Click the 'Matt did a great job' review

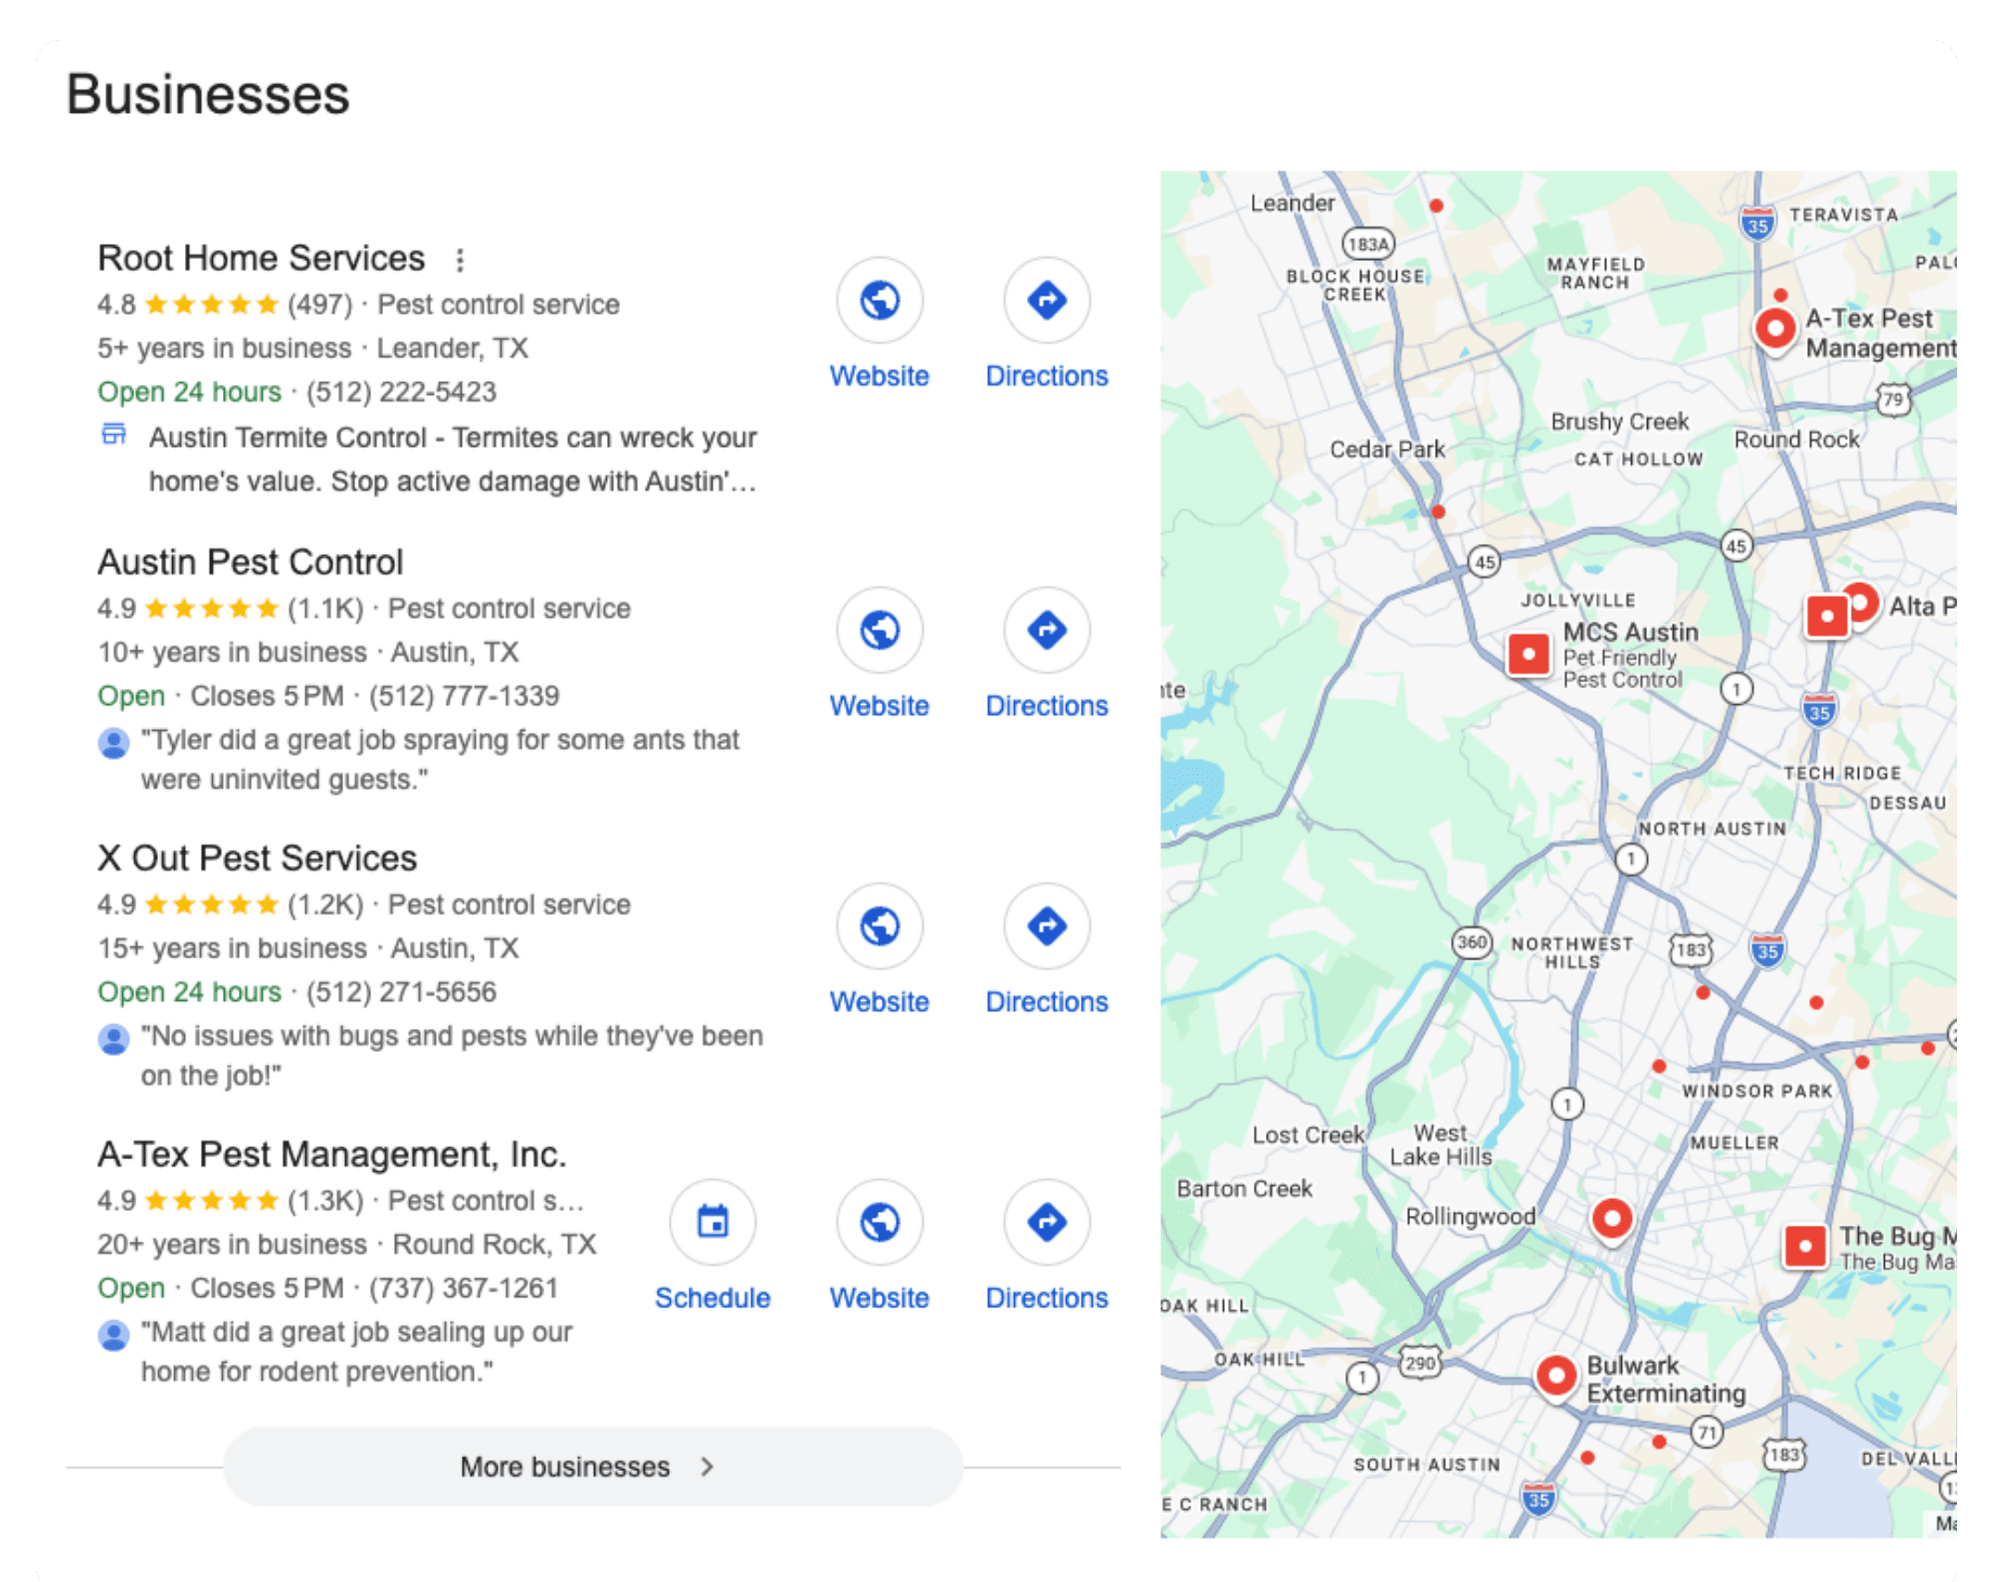click(x=357, y=1352)
